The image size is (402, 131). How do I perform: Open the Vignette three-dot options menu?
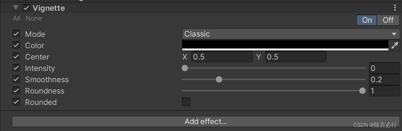pyautogui.click(x=395, y=8)
